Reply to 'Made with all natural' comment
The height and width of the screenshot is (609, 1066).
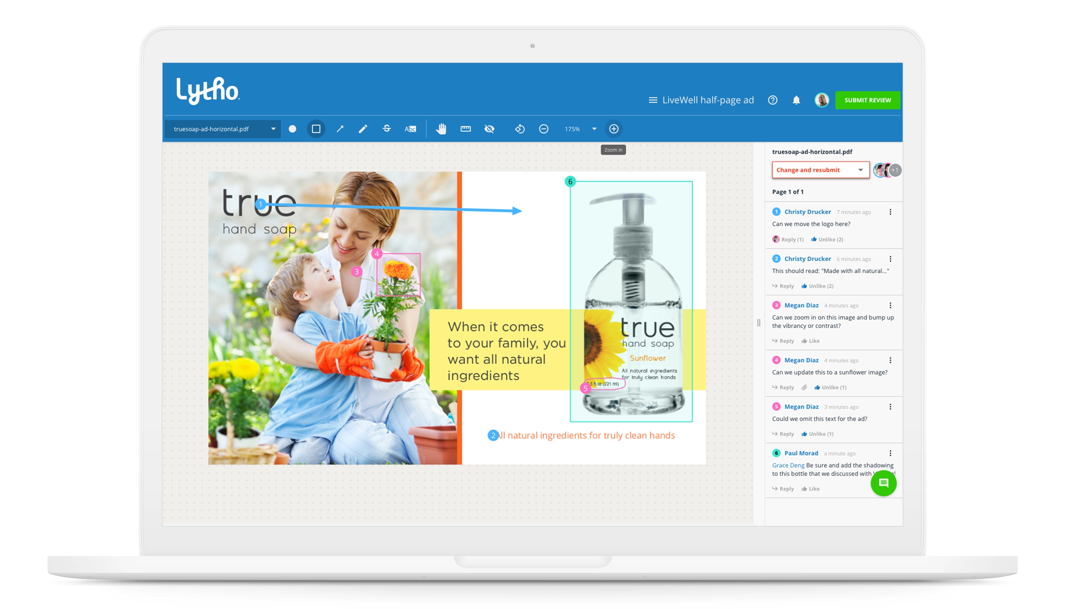click(783, 286)
